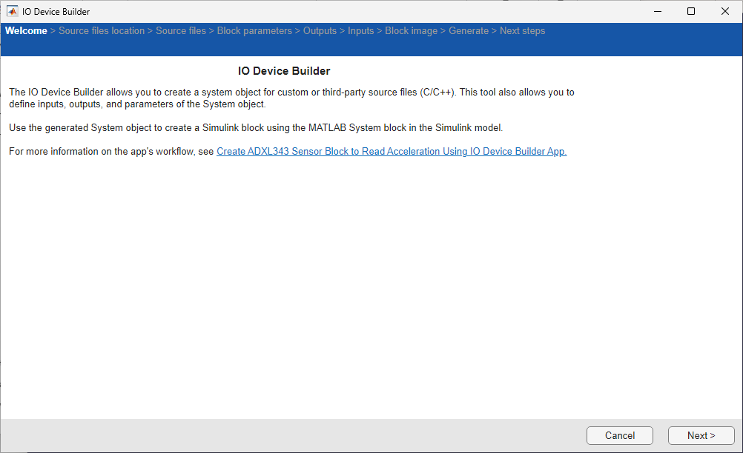The image size is (743, 453).
Task: Minimize the IO Device Builder window
Action: point(658,11)
